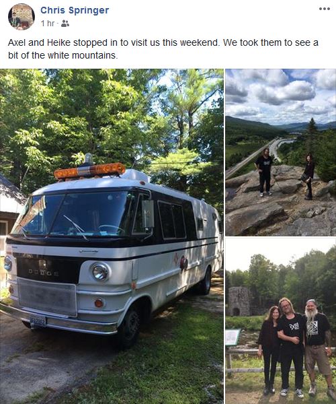Open the post via its 1 hr timestamp
Viewport: 336px width, 404px height.
pyautogui.click(x=48, y=24)
